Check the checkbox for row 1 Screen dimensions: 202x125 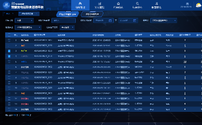click(x=9, y=40)
